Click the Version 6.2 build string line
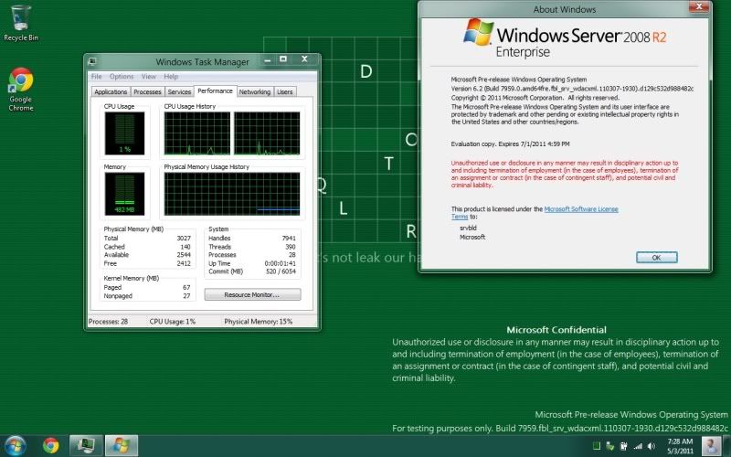This screenshot has width=731, height=457. [x=572, y=89]
